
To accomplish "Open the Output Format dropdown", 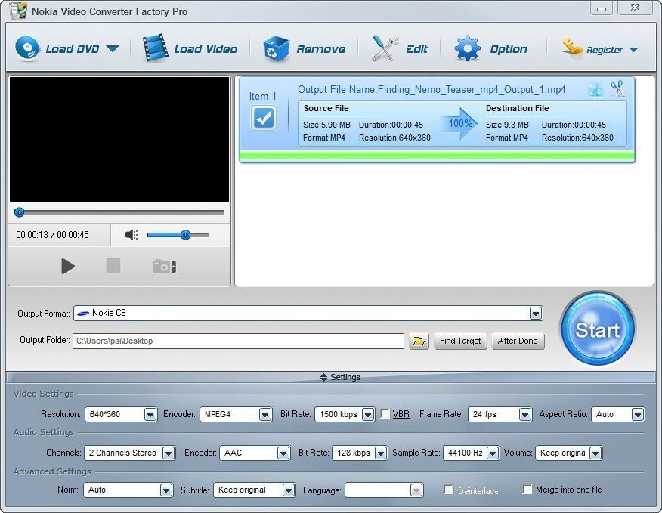I will coord(536,313).
